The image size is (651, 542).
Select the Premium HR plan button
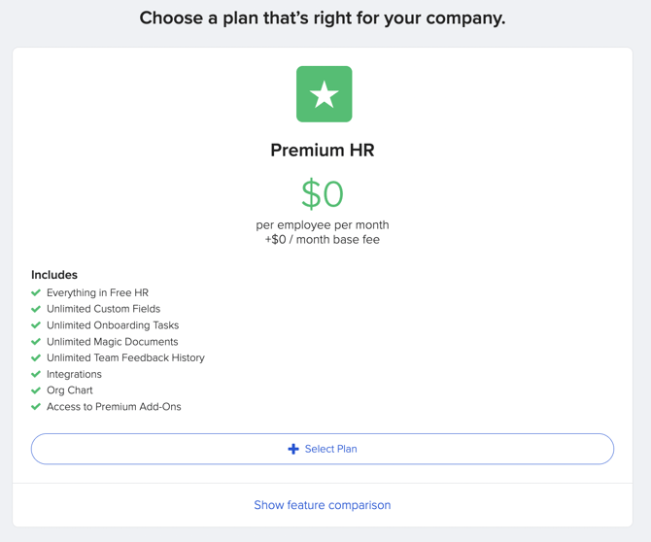(x=323, y=449)
